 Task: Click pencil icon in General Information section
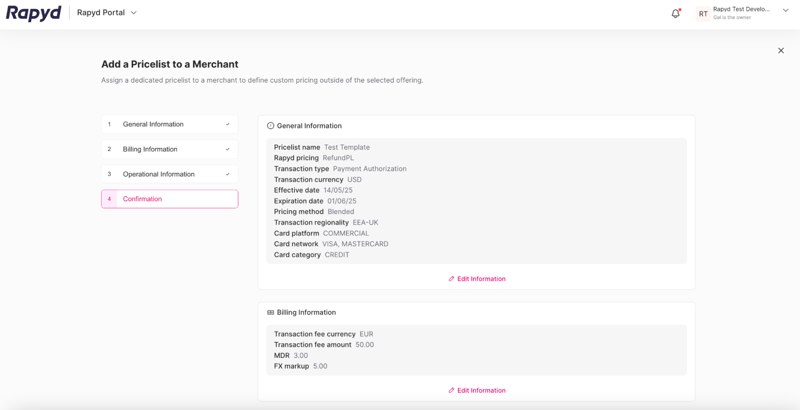451,279
